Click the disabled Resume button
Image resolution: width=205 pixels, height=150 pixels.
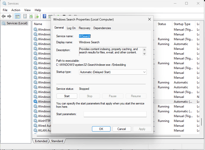pos(136,96)
